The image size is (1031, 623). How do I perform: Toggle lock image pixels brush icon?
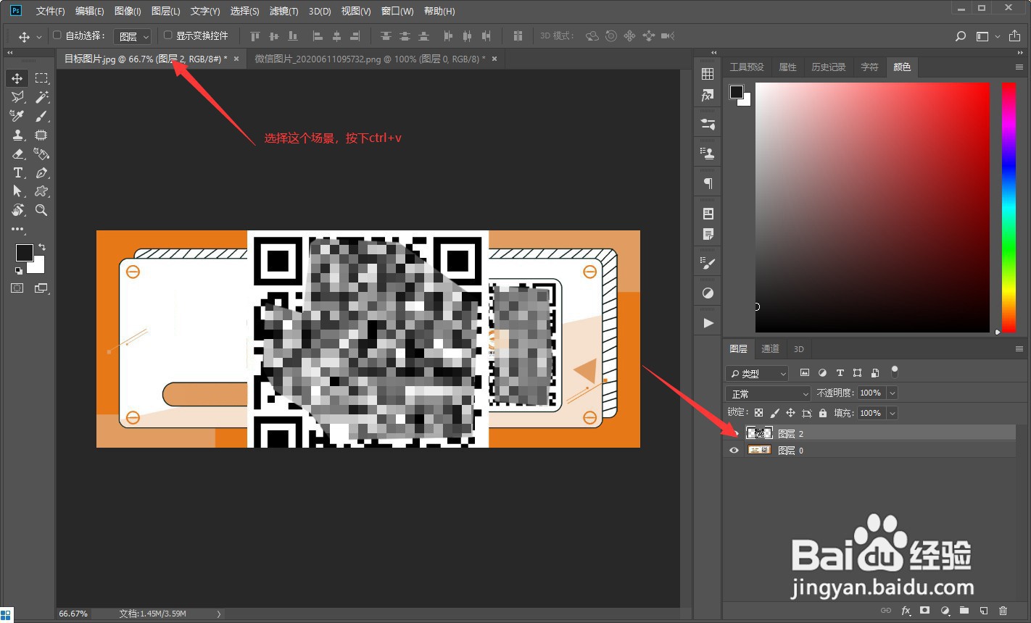[x=774, y=413]
